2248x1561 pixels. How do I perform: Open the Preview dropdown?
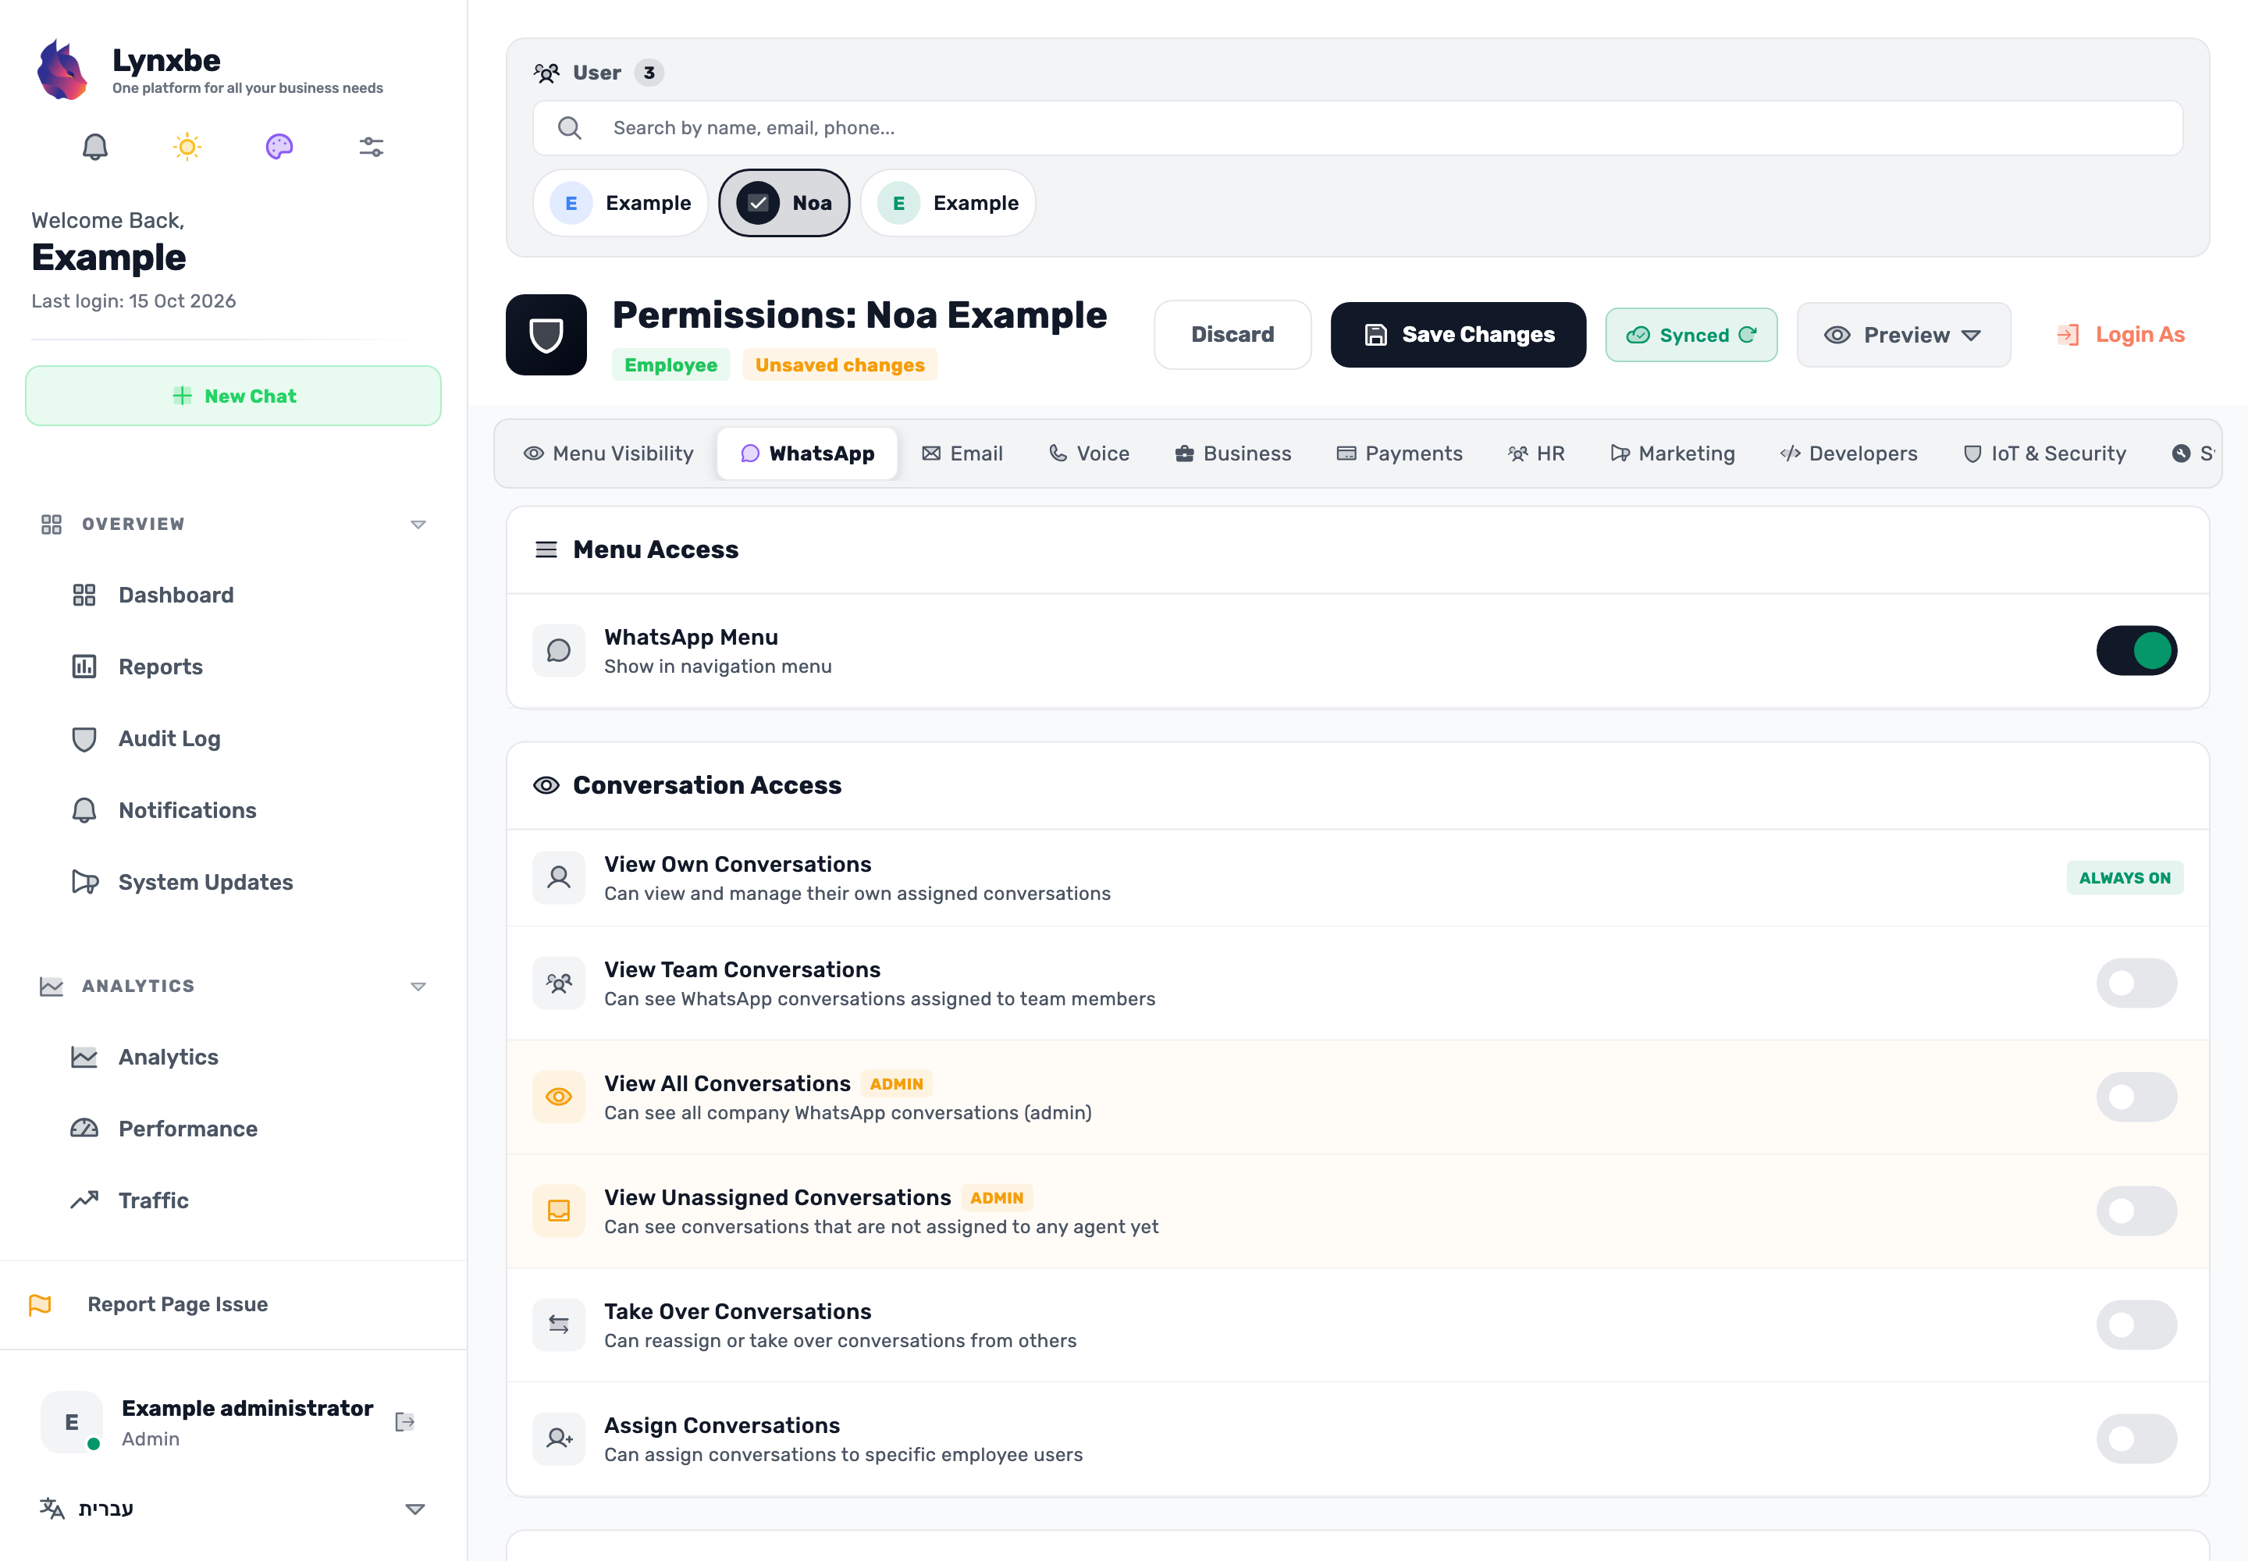coord(1904,335)
